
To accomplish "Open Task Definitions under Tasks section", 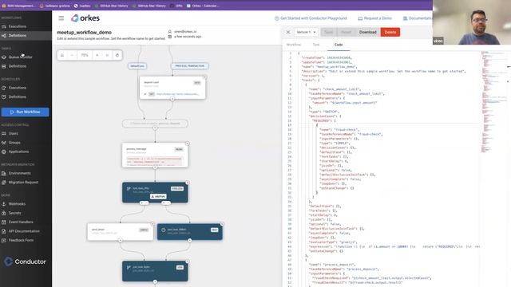I will [x=18, y=66].
